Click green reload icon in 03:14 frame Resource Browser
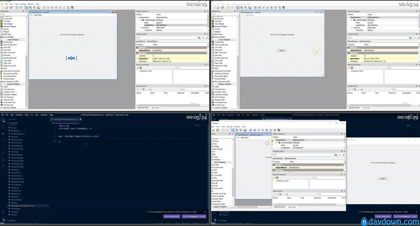Viewport: 420px width, 226px height. tap(352, 68)
